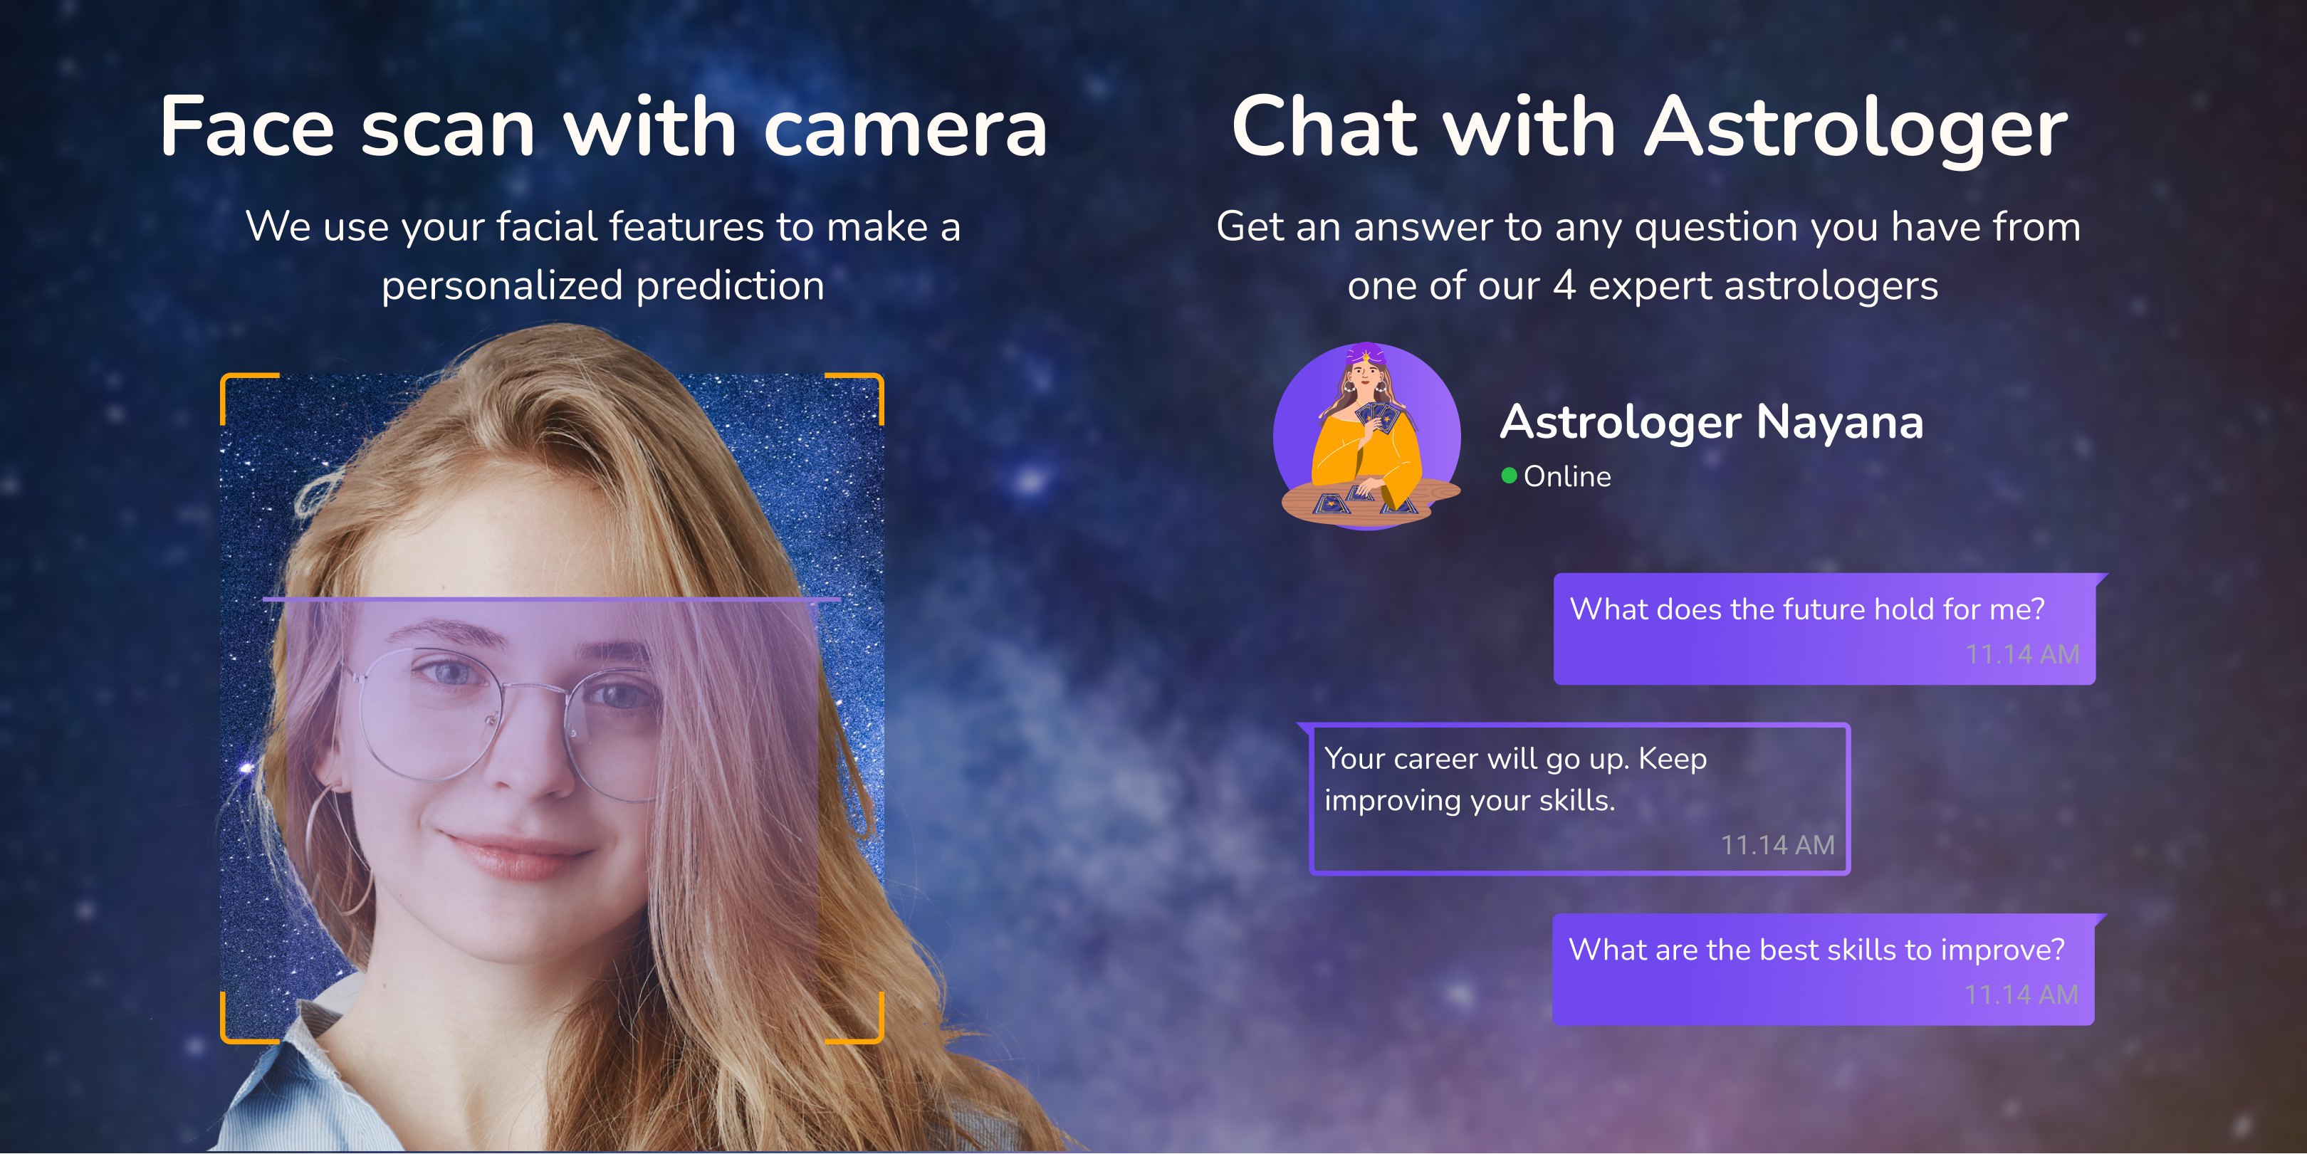The width and height of the screenshot is (2307, 1154).
Task: Click the bottom-left orange scan frame corner
Action: coord(249,1018)
